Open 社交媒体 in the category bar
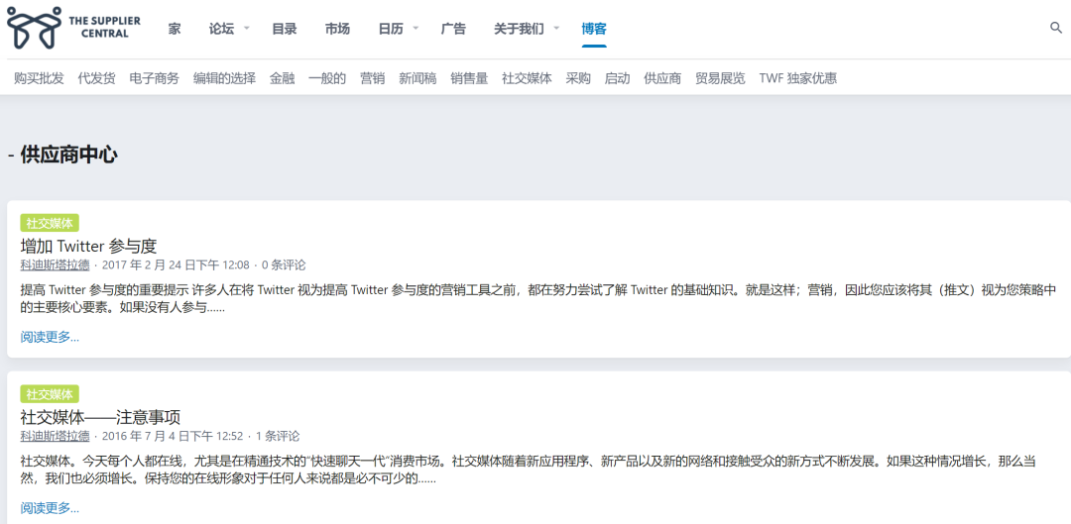Image resolution: width=1071 pixels, height=524 pixels. point(527,78)
